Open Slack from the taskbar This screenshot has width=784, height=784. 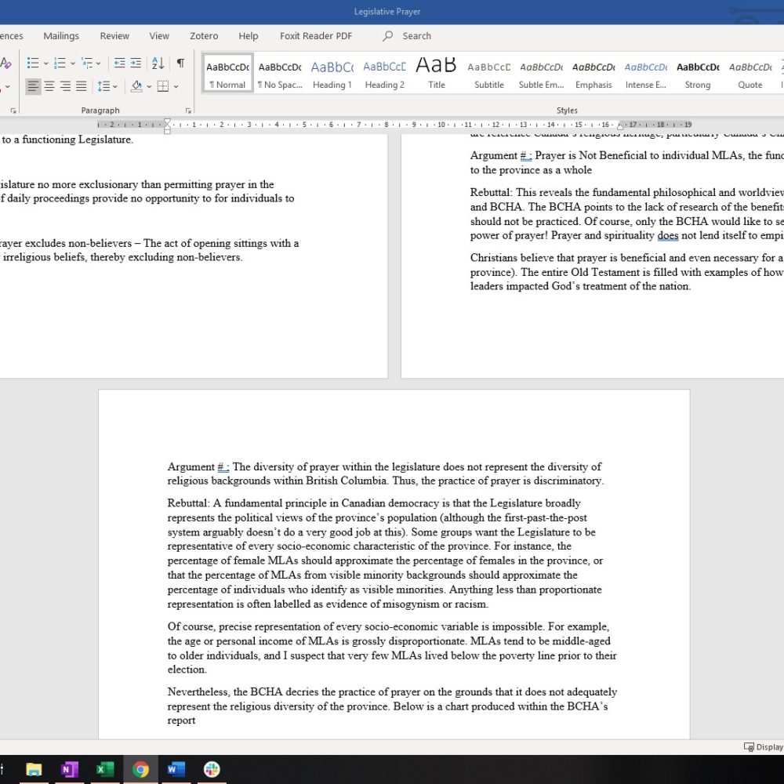[212, 769]
